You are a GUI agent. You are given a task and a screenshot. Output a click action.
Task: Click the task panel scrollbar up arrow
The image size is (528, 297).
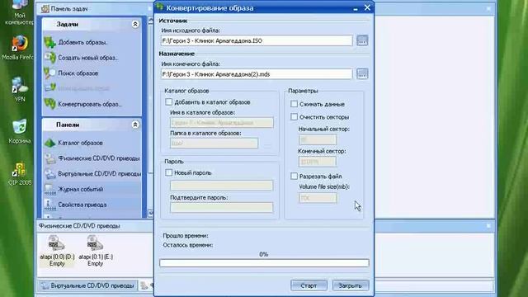150,21
